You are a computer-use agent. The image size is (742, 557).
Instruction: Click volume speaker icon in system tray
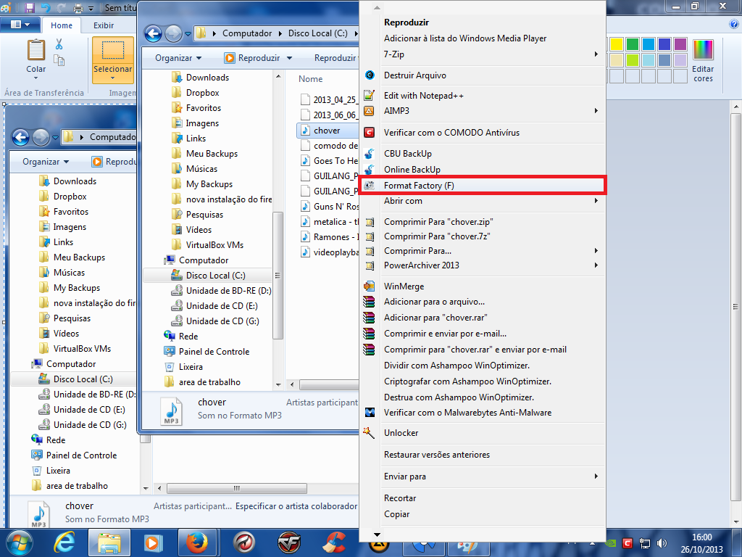[x=662, y=543]
